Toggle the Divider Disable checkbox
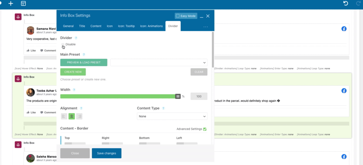 (63, 44)
